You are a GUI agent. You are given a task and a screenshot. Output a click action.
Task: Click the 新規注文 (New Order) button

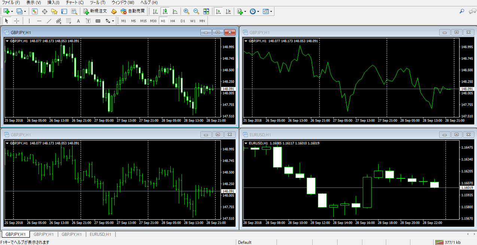pyautogui.click(x=95, y=11)
